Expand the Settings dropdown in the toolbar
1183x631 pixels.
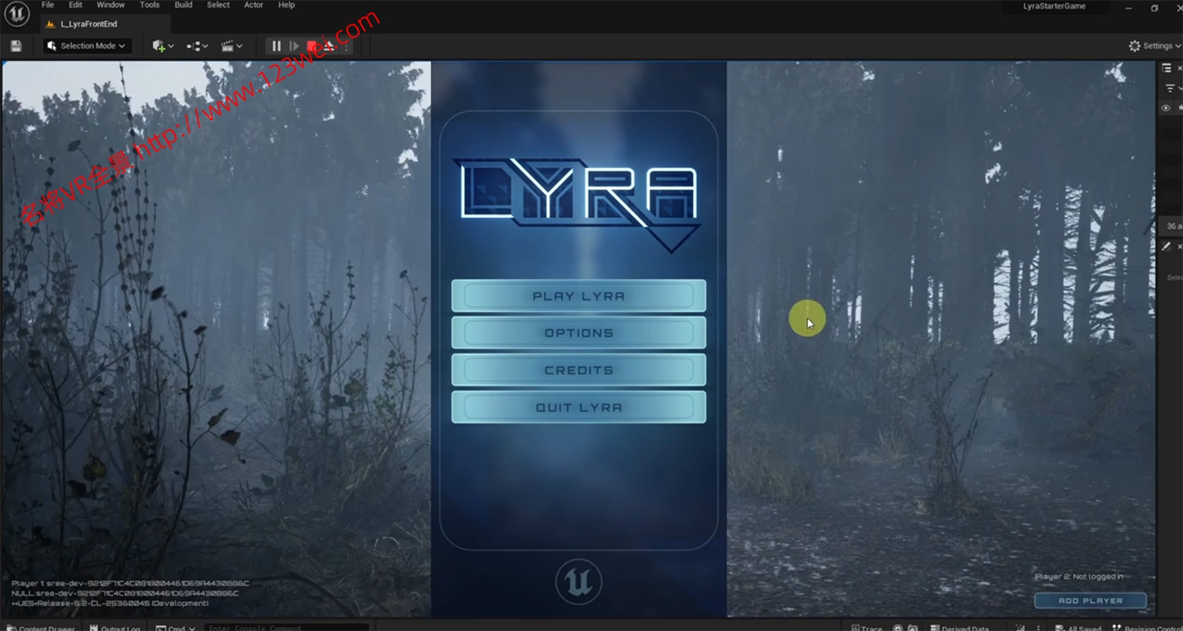1153,46
